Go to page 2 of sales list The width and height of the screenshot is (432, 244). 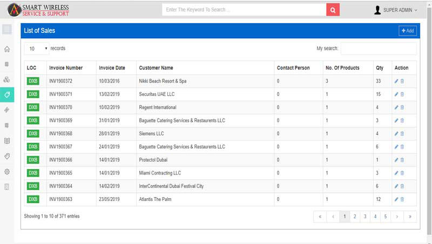tap(355, 217)
